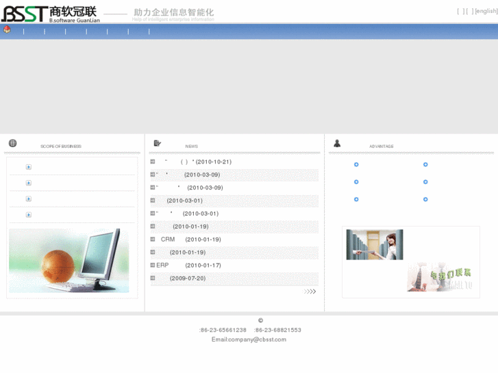Open the ERP news item dated 2010-01-17

click(188, 266)
